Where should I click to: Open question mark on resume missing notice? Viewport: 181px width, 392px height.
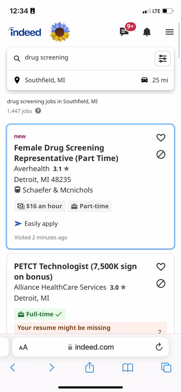click(x=159, y=332)
